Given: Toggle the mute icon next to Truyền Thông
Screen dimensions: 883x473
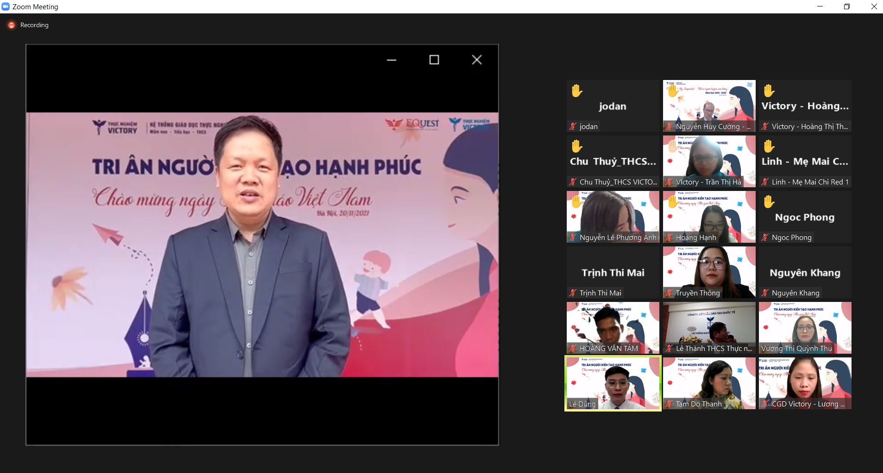Looking at the screenshot, I should [x=668, y=293].
